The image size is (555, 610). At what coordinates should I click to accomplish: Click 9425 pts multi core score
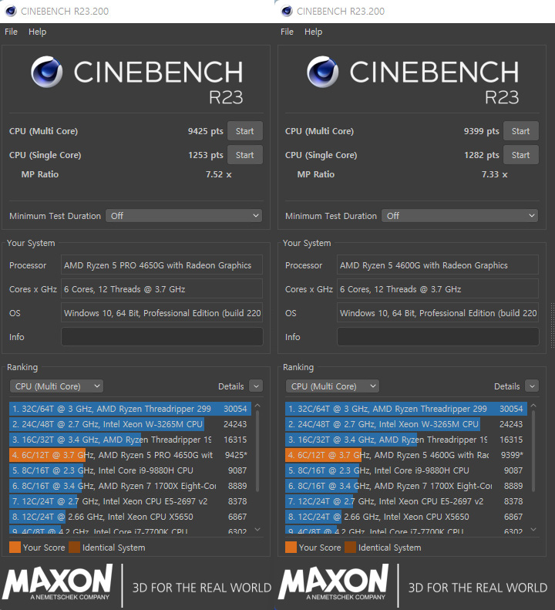205,131
